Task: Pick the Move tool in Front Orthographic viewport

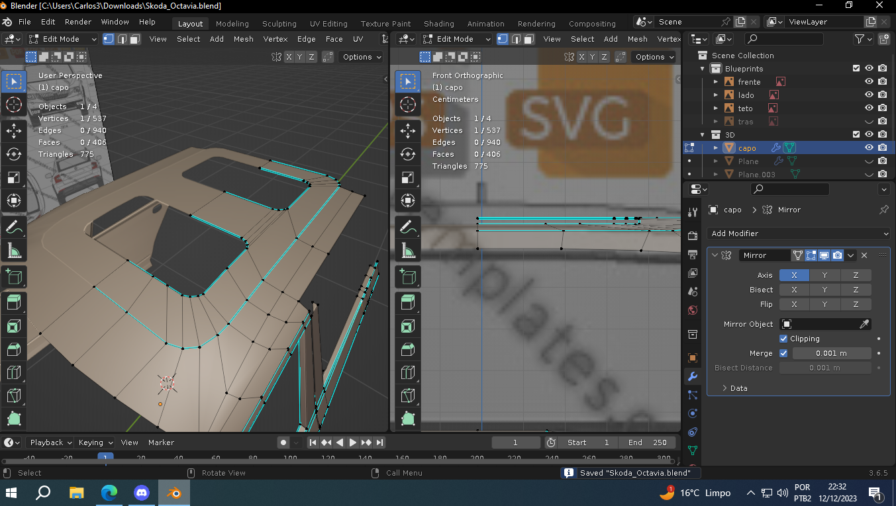Action: pyautogui.click(x=408, y=130)
